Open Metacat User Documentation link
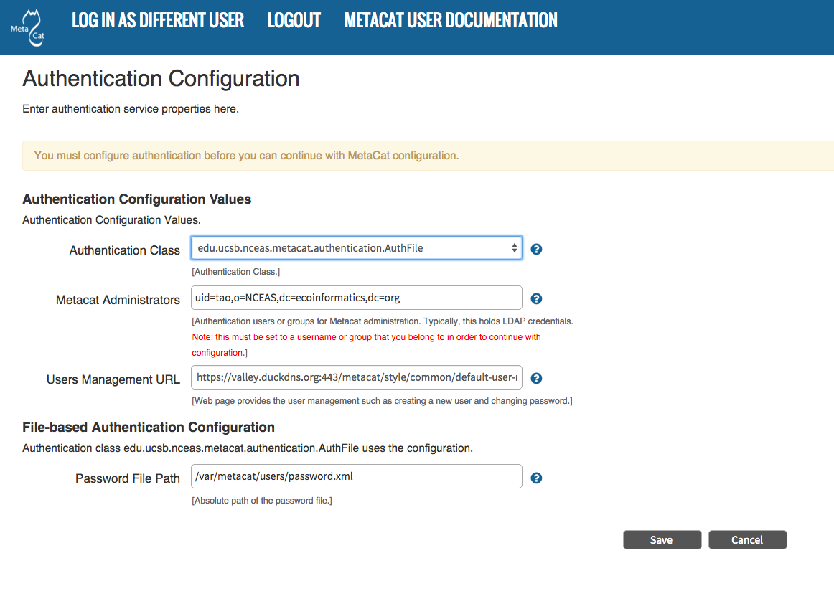This screenshot has height=609, width=834. 451,21
